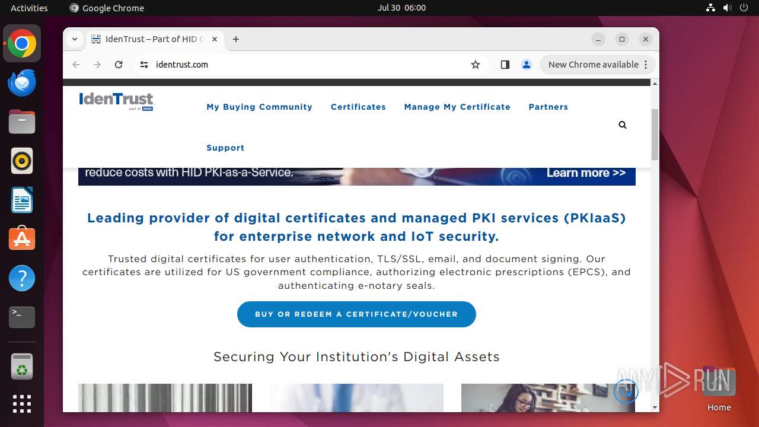Click the browser back arrow
This screenshot has height=427, width=759.
[76, 65]
